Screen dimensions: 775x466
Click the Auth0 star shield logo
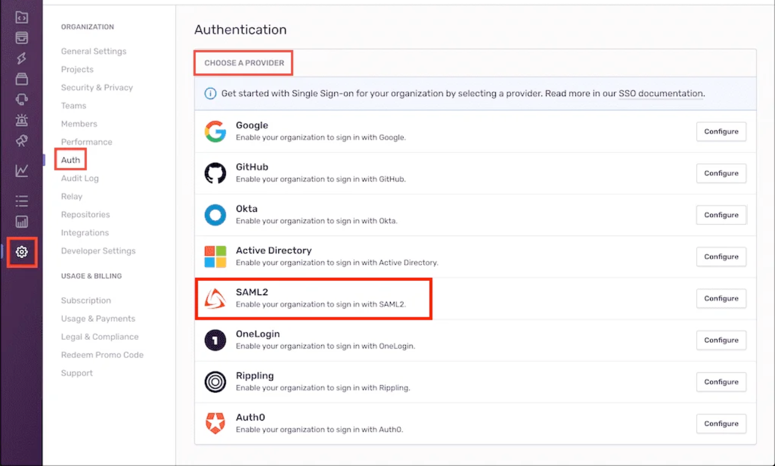click(215, 424)
